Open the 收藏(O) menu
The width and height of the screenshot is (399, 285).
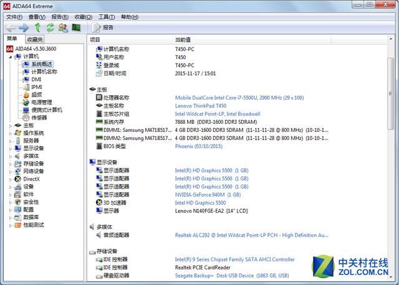point(83,17)
